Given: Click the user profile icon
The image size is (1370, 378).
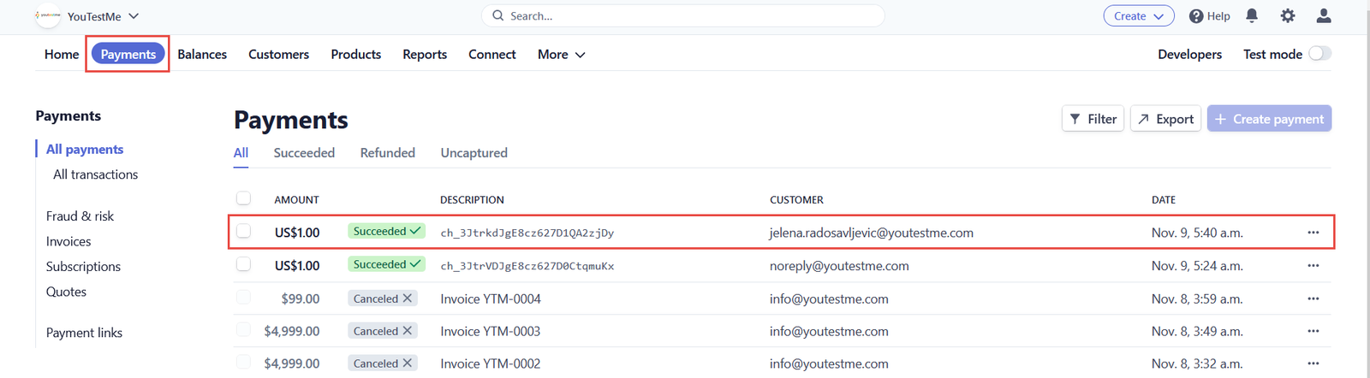Looking at the screenshot, I should click(x=1323, y=15).
